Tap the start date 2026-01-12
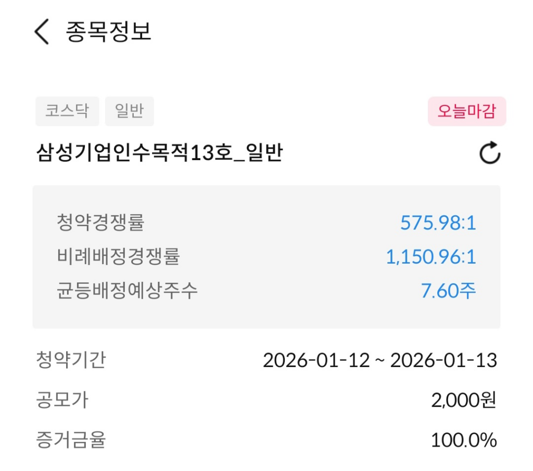Viewport: 533px width, 471px height. pos(316,360)
